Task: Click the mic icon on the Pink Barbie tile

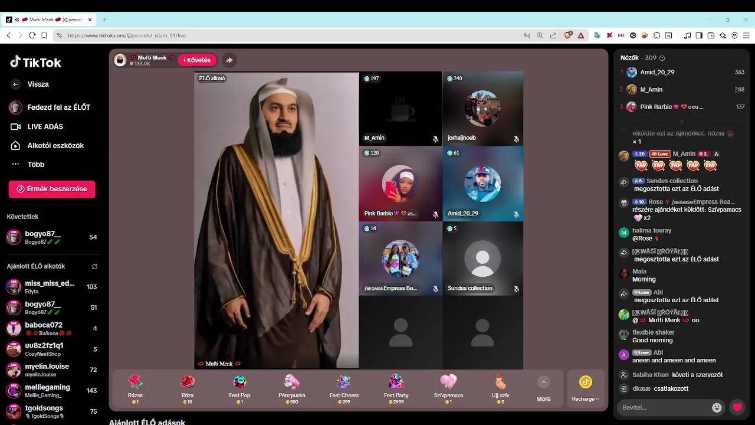Action: click(435, 214)
